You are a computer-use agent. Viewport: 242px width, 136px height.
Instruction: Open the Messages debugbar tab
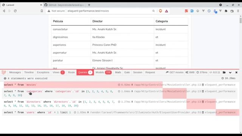pyautogui.click(x=15, y=72)
